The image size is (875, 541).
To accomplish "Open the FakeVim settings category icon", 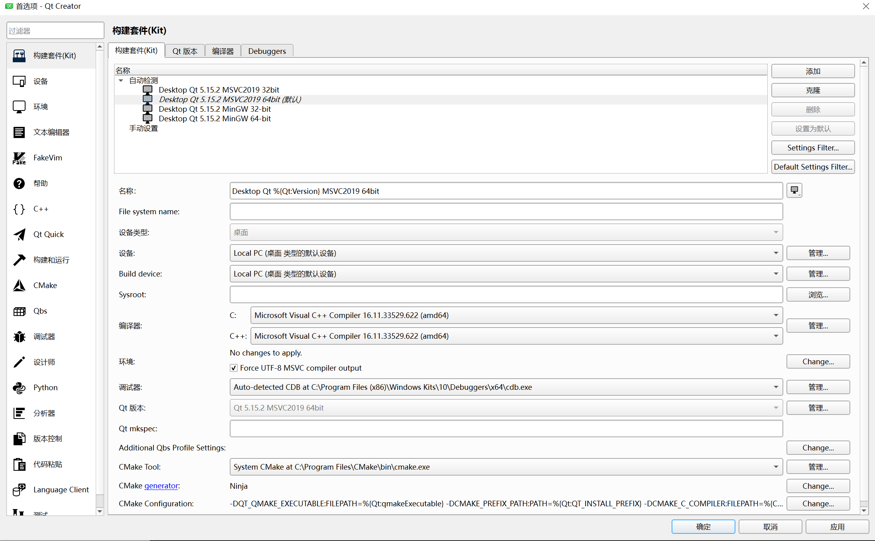I will click(19, 158).
